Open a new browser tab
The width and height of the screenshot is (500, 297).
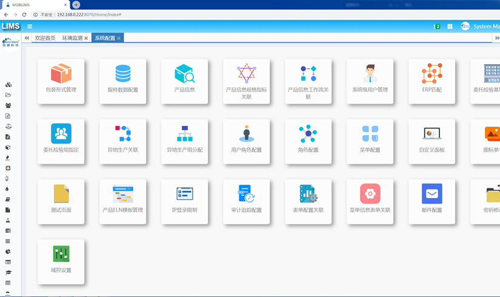76,5
